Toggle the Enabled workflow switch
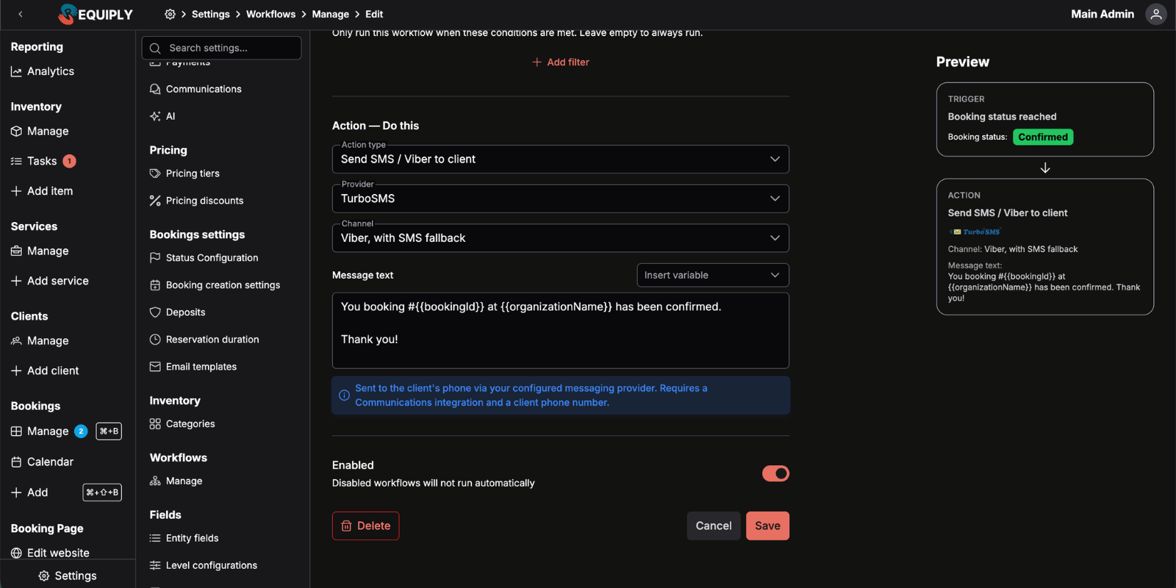 (775, 473)
